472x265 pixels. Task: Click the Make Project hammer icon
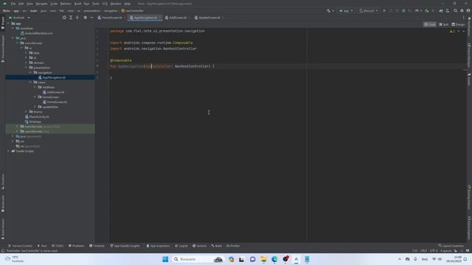click(x=328, y=11)
